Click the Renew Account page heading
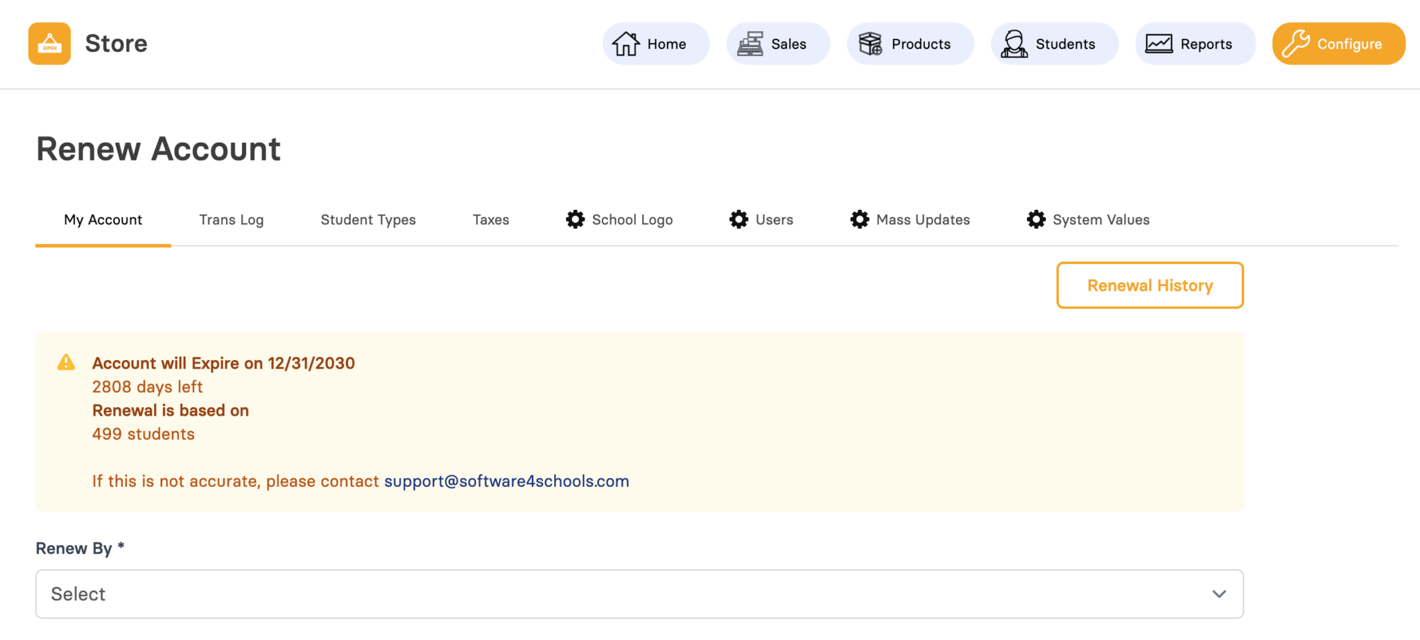Viewport: 1420px width, 640px height. (x=158, y=149)
